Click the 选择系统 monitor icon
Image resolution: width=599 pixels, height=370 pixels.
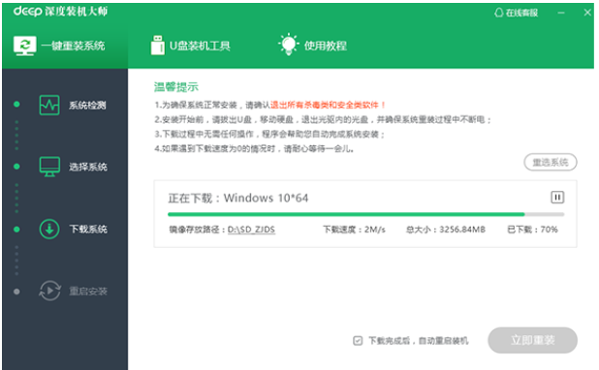click(x=49, y=167)
